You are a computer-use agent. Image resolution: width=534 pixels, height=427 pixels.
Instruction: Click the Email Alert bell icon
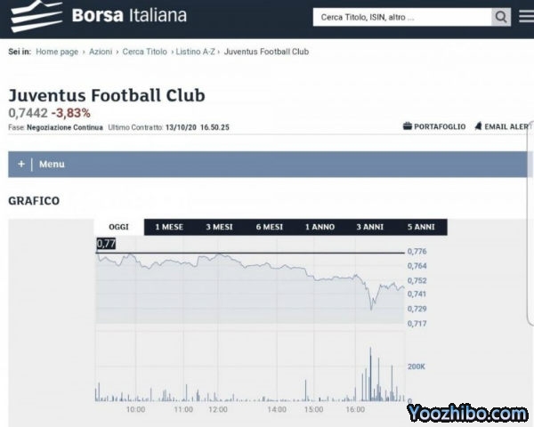click(x=478, y=127)
